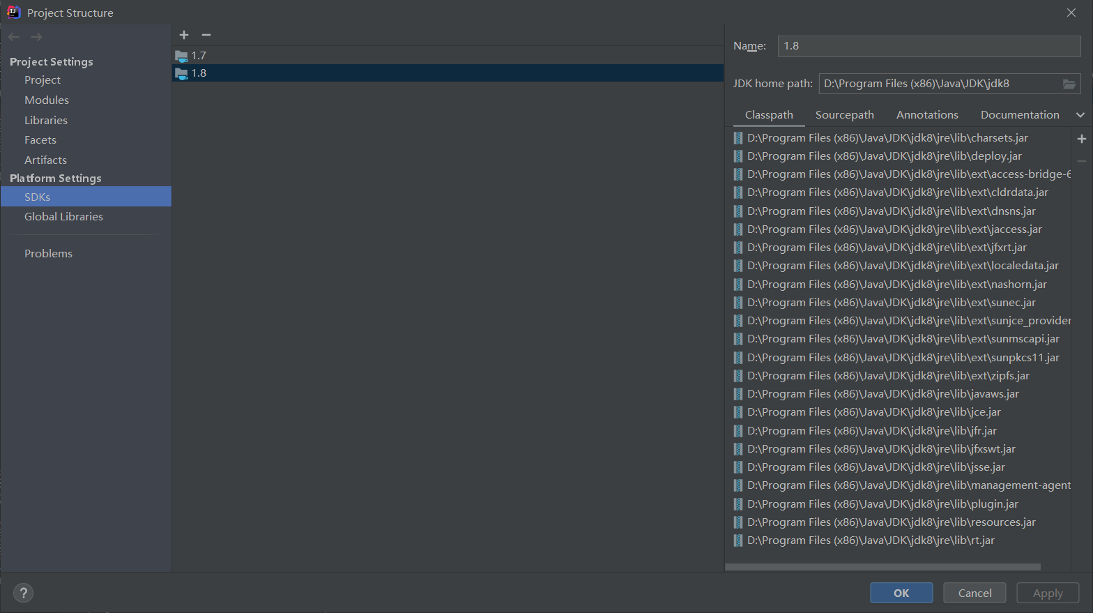Click the jar icon beside jsse.jar
The width and height of the screenshot is (1093, 613).
pos(738,467)
